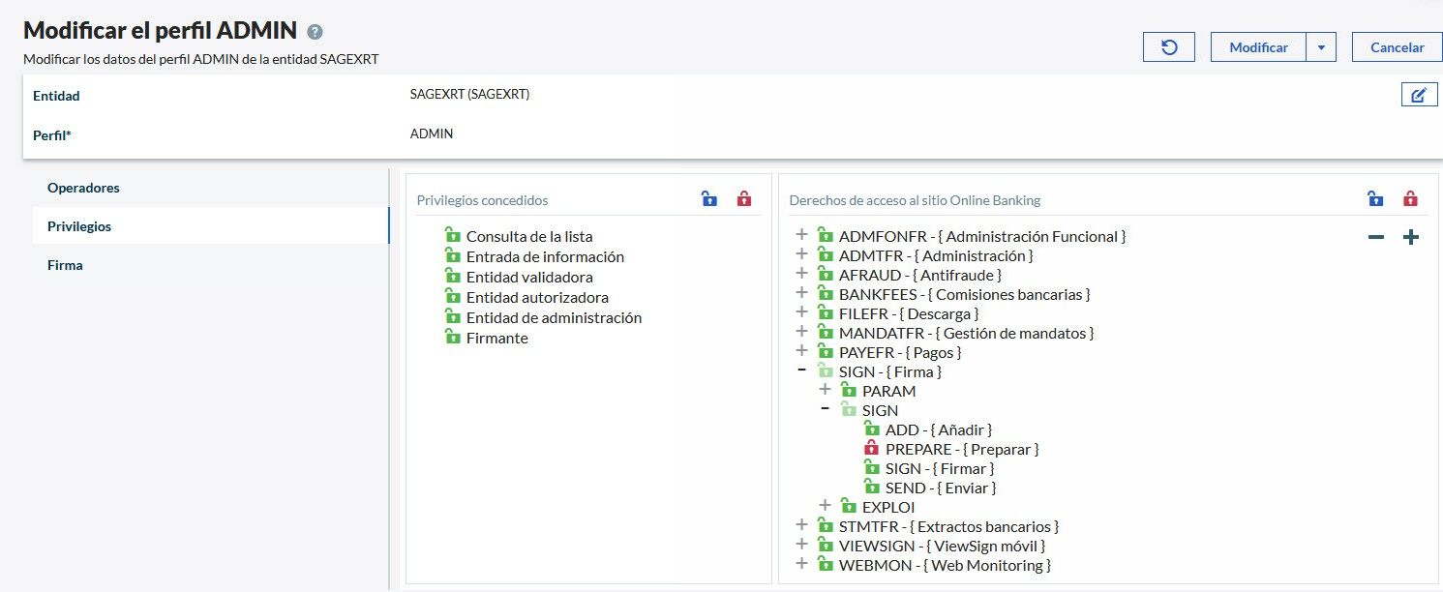Collapse all tree nodes with minus icon

(1375, 237)
